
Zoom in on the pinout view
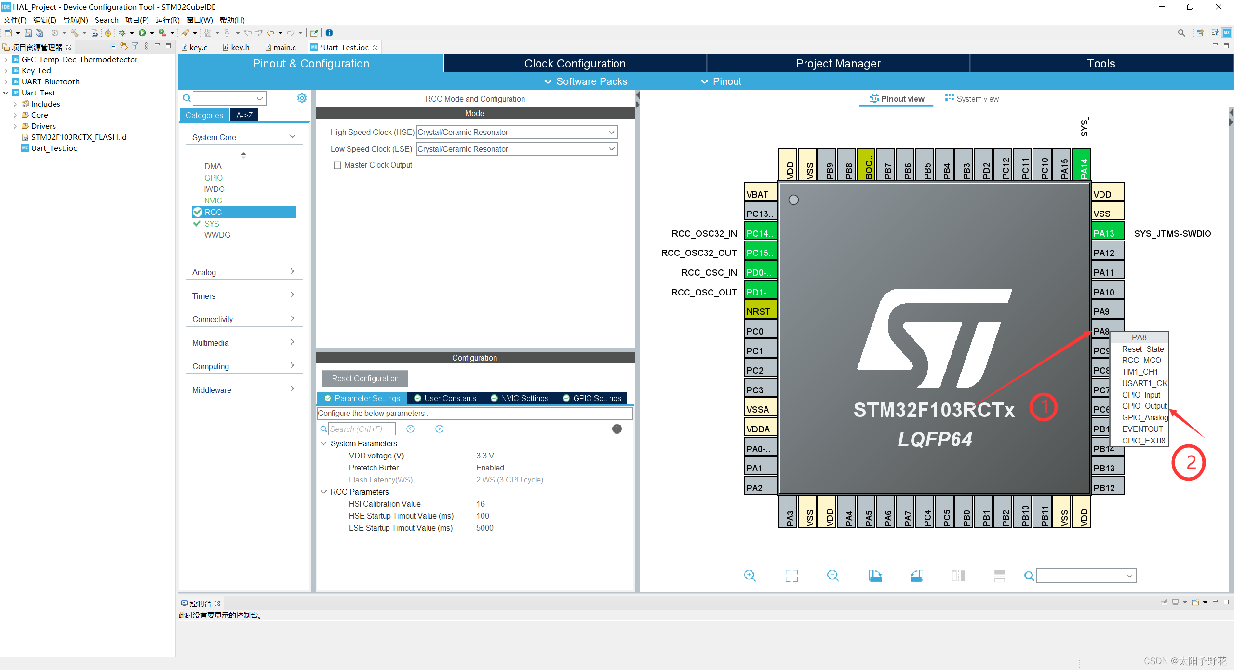(750, 576)
